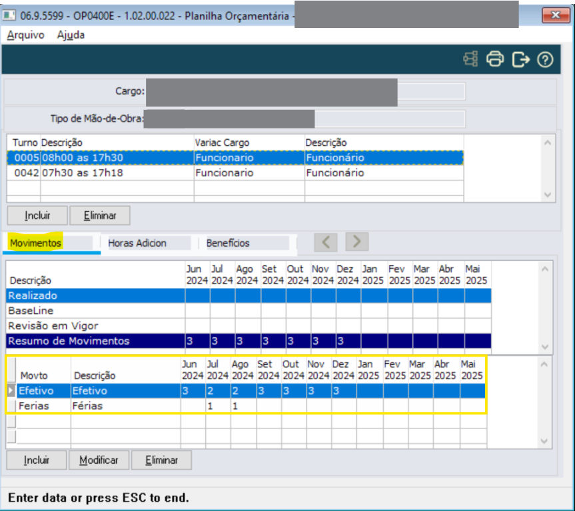
Task: Click the Turno column header
Action: 25,142
